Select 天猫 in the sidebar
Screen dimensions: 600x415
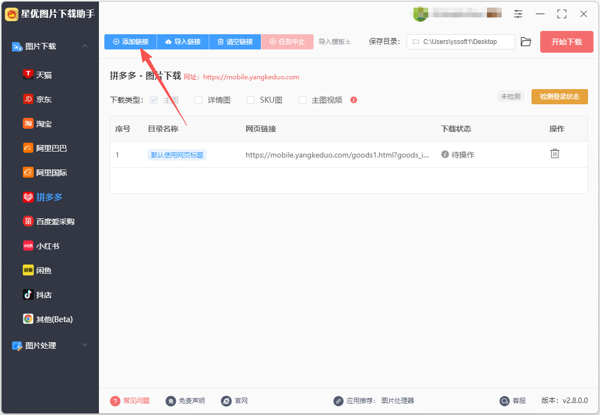[x=44, y=75]
